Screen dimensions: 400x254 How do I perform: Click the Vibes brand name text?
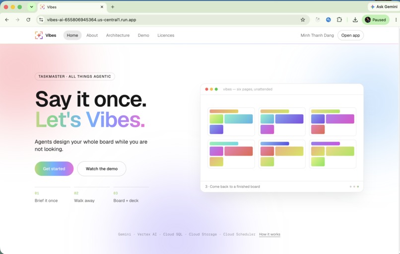coord(51,35)
